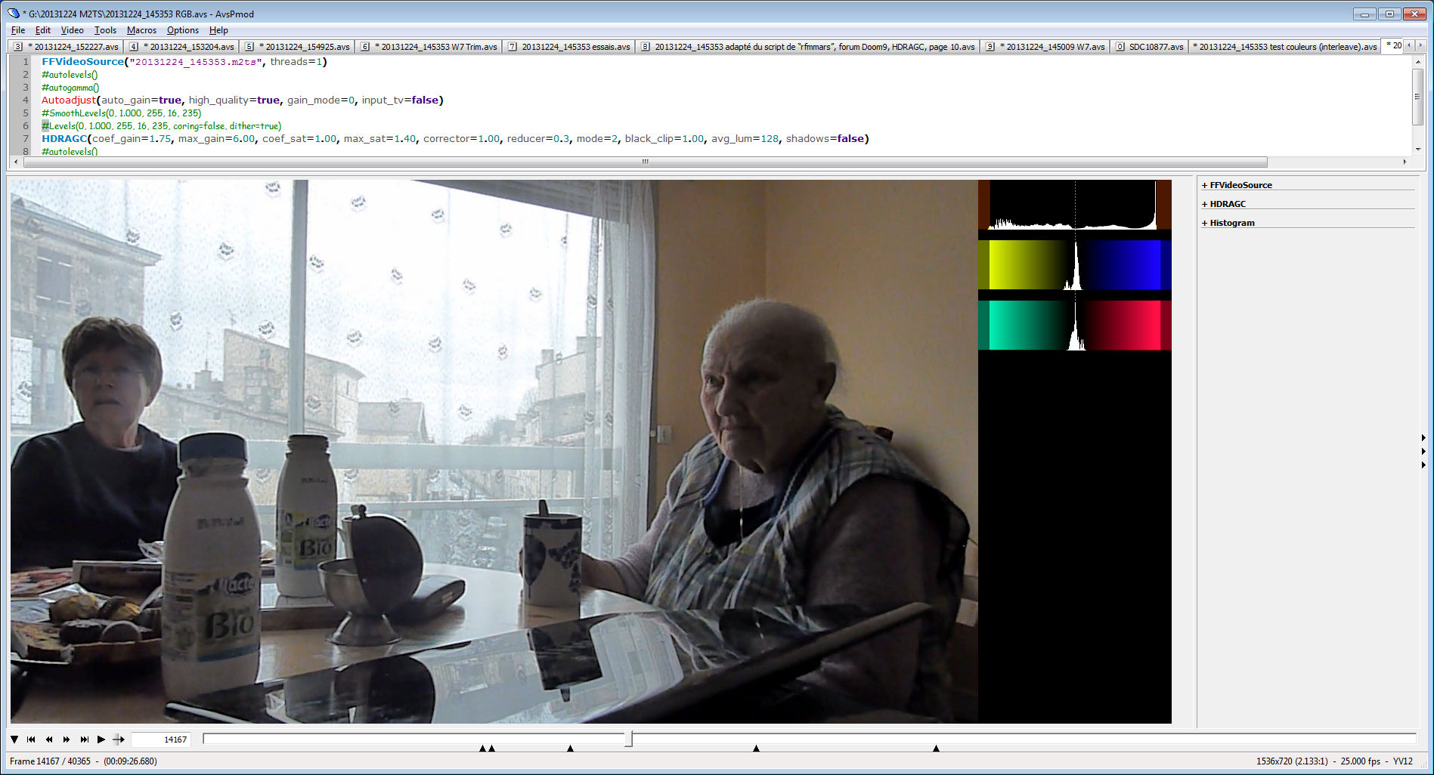The height and width of the screenshot is (775, 1434).
Task: Open the Edit menu
Action: [x=43, y=30]
